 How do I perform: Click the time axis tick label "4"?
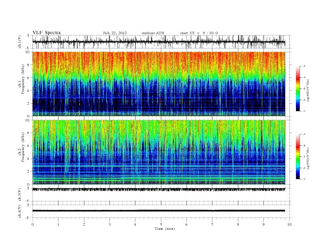135,224
